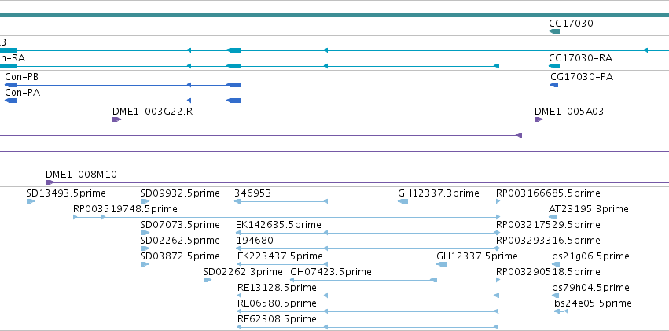Click the DME1-005A03 purple arrow glyph
Screen dimensions: 669x331
click(x=538, y=120)
